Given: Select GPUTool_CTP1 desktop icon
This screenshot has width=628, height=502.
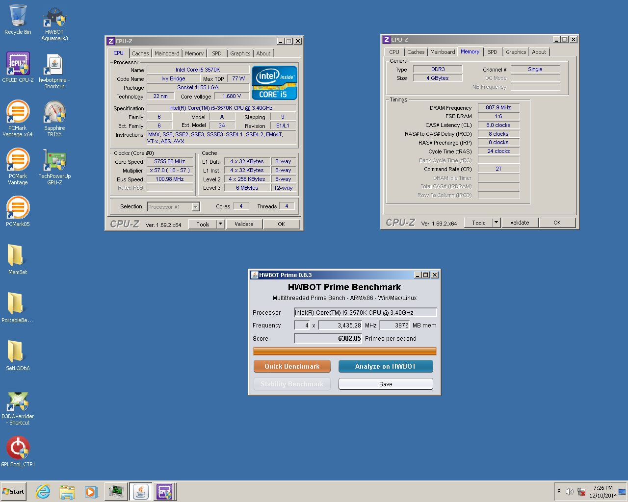Looking at the screenshot, I should pos(18,451).
